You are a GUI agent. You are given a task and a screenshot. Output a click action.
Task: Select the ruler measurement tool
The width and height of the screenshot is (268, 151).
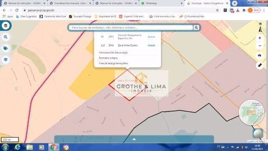click(x=260, y=65)
